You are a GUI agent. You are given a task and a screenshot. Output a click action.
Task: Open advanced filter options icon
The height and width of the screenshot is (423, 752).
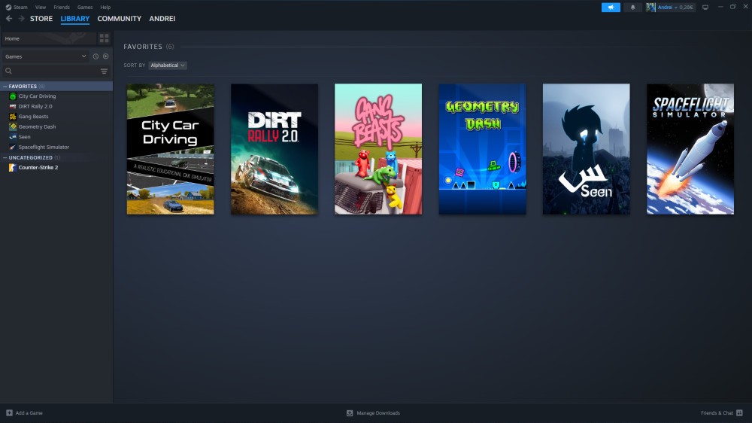pyautogui.click(x=104, y=72)
